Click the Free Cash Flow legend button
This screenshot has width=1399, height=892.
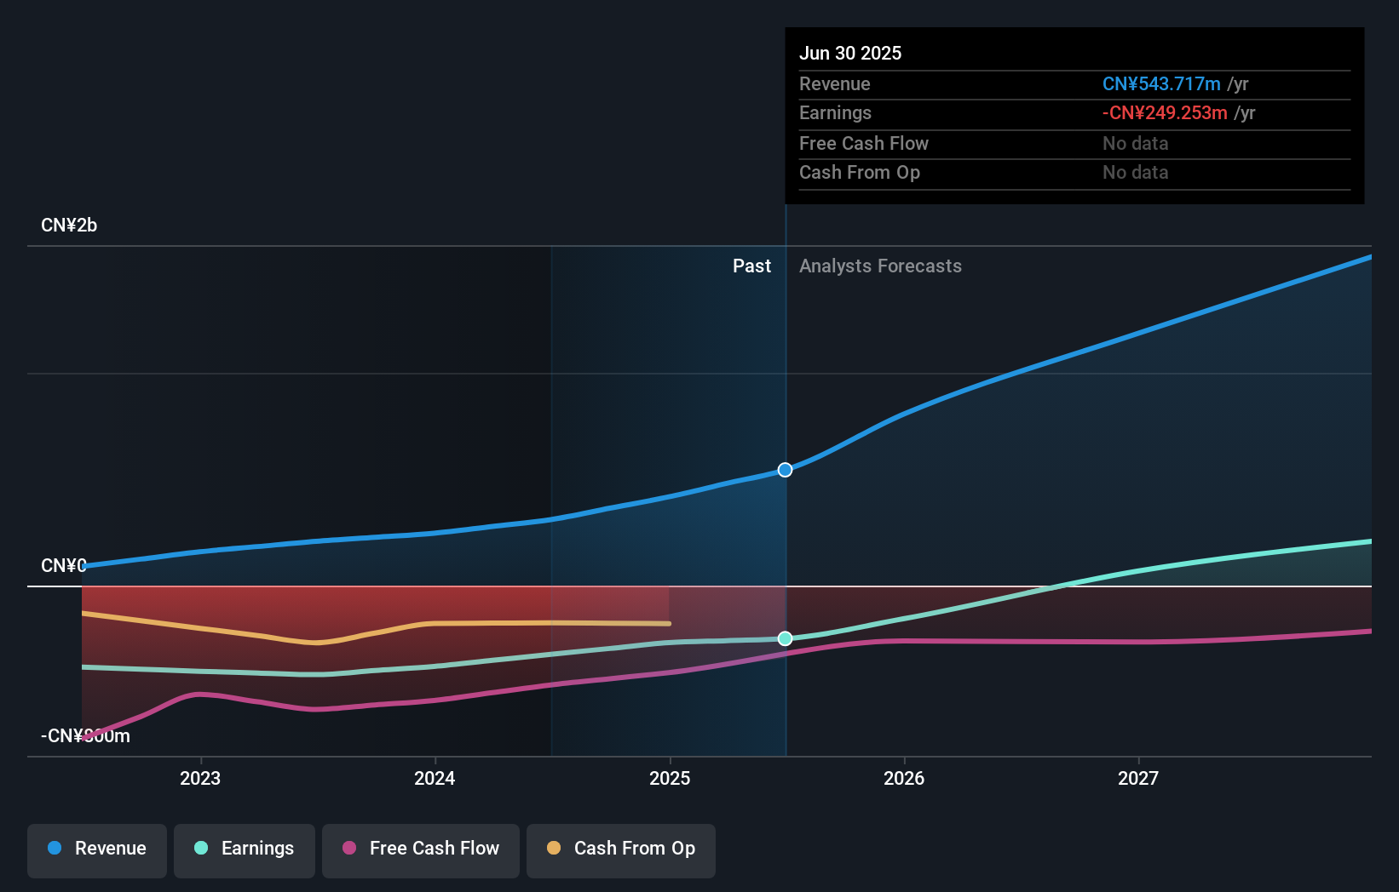tap(421, 849)
